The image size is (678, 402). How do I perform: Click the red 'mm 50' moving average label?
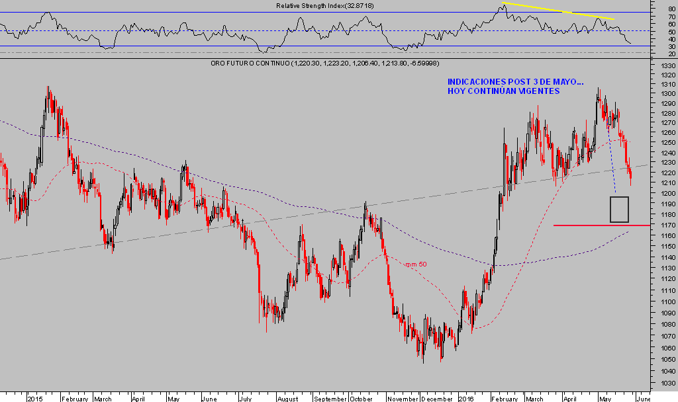416,264
